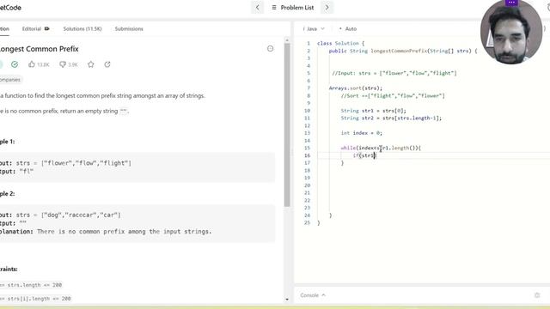This screenshot has width=550, height=309.
Task: Go to previous problem arrow
Action: tap(257, 8)
